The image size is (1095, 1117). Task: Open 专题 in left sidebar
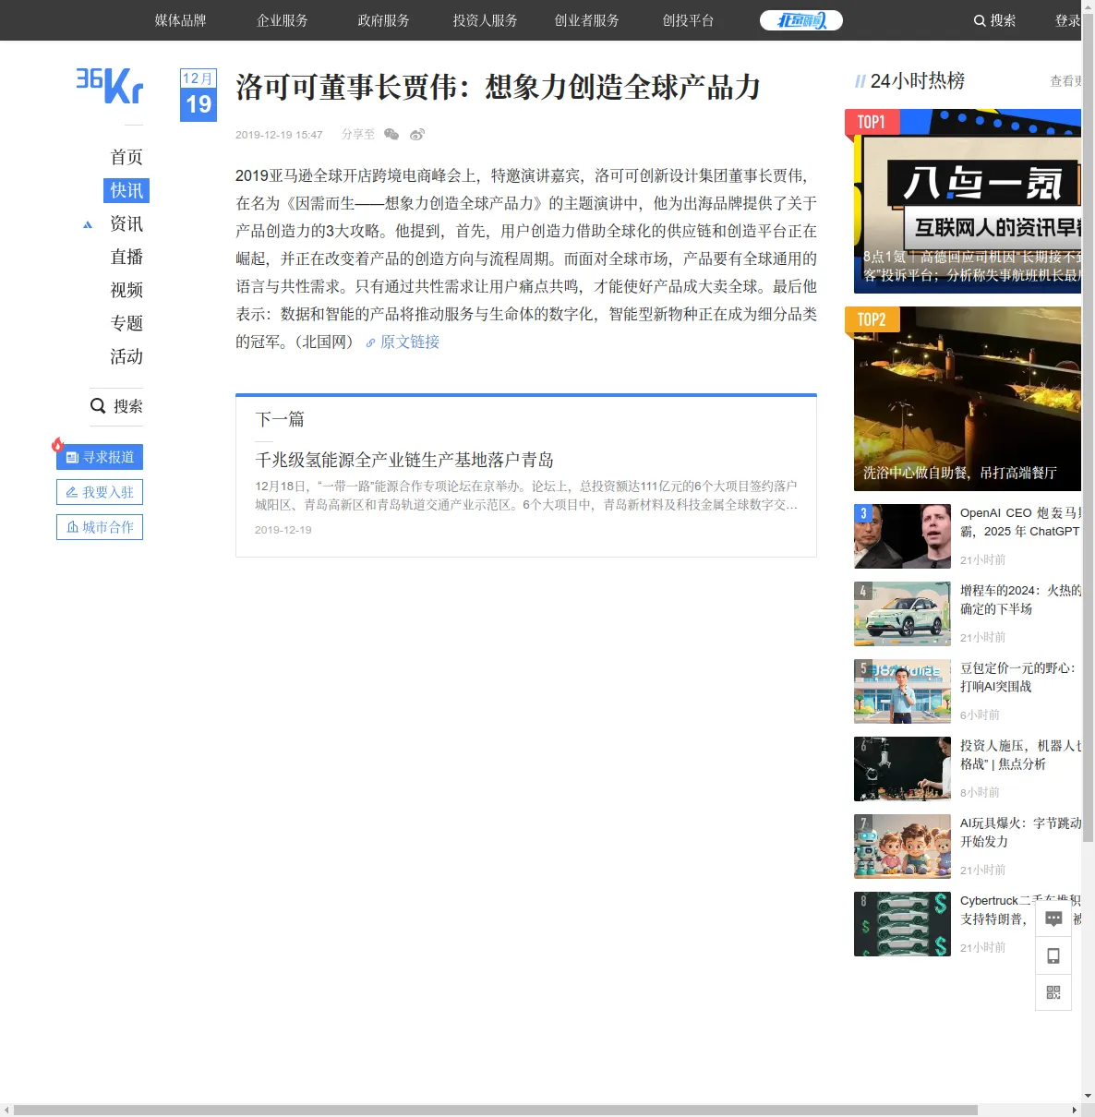(126, 323)
